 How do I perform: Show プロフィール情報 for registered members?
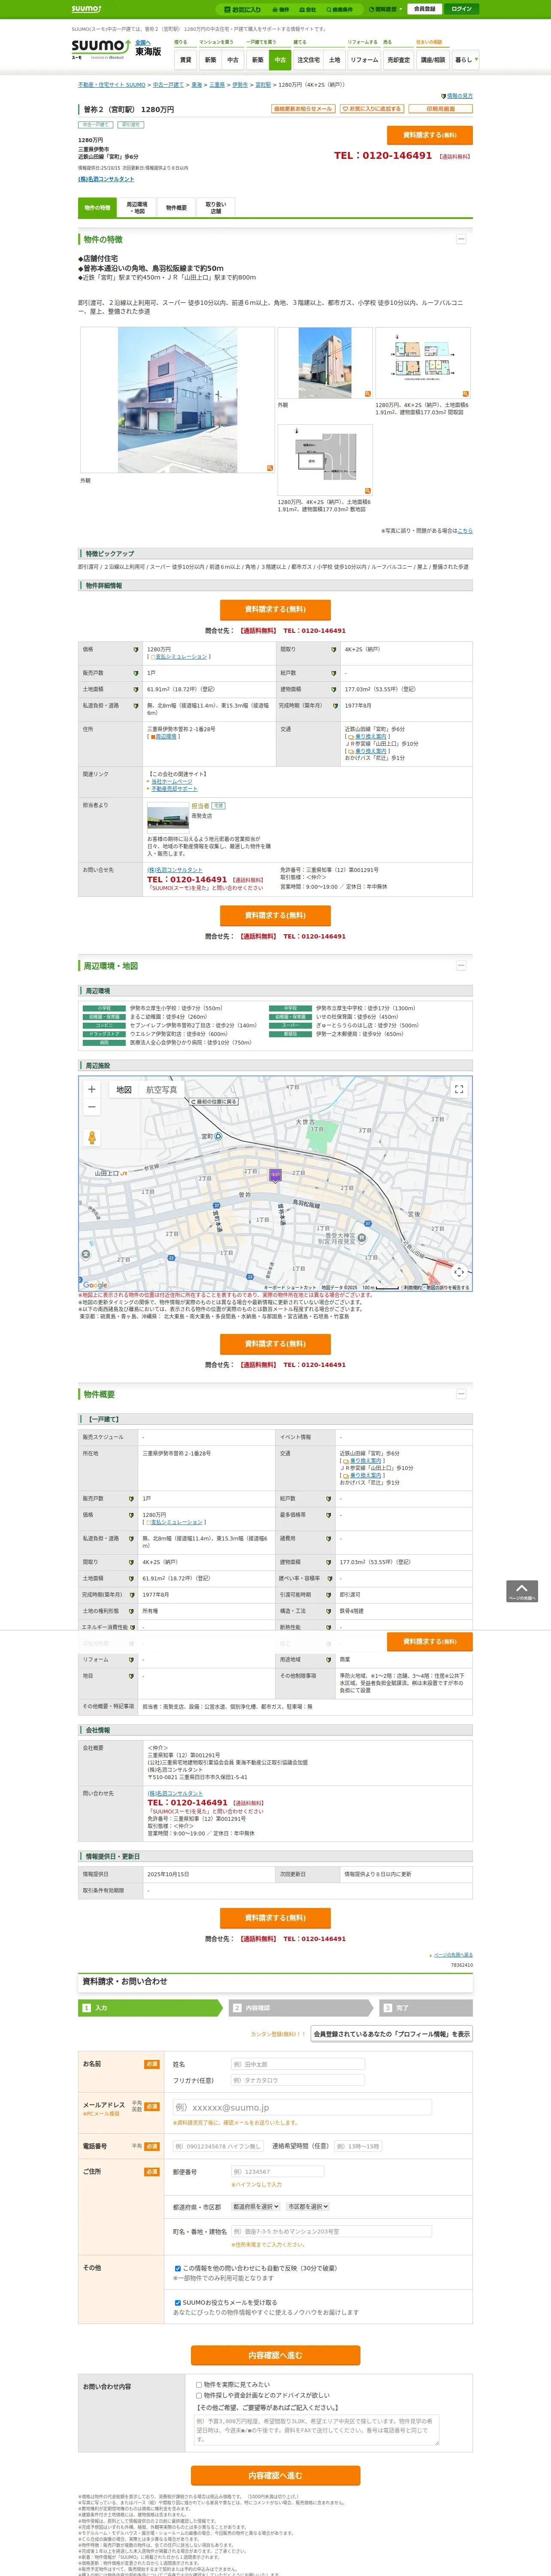point(392,2034)
